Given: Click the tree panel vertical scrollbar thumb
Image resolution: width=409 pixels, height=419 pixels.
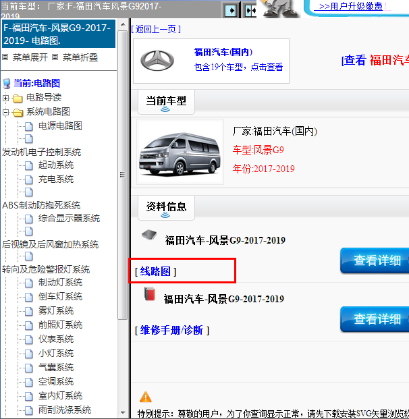Looking at the screenshot, I should pos(123,175).
